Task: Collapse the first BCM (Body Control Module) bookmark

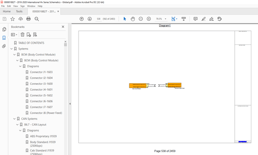Action: pos(14,54)
